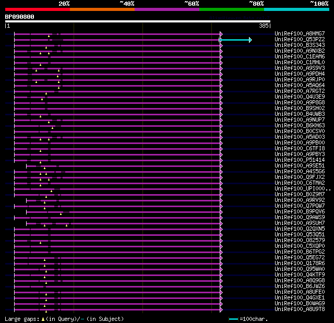The height and width of the screenshot is (323, 334).
Task: Click the end arrowhead of the UniRef100_Q53Q51 alignment
Action: tap(221, 235)
